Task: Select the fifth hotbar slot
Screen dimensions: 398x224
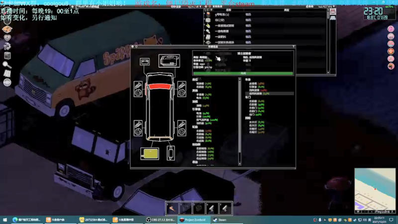Action: pos(225,208)
